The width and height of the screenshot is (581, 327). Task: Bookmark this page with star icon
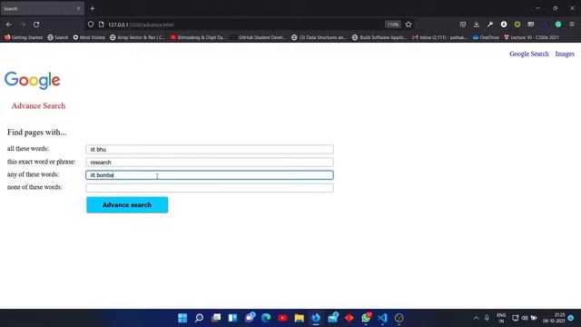[x=409, y=25]
